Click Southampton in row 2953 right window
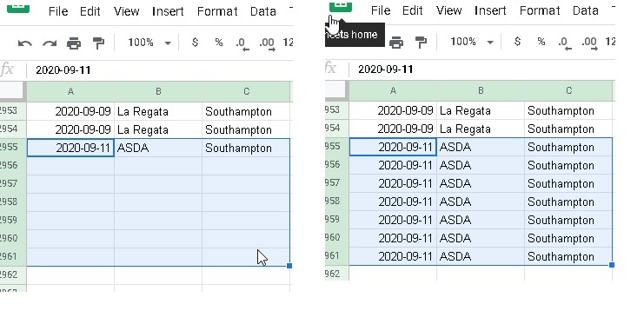The height and width of the screenshot is (324, 644). tap(568, 111)
